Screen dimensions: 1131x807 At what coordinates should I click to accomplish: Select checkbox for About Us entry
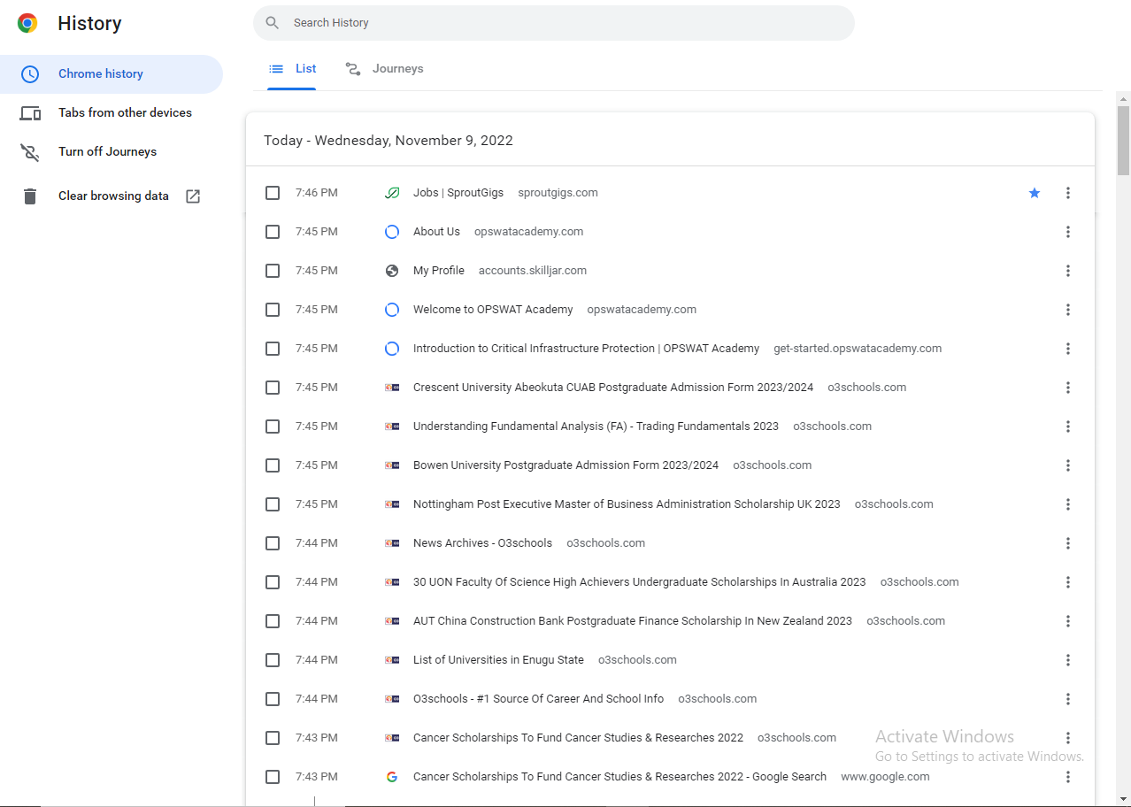[x=273, y=232]
